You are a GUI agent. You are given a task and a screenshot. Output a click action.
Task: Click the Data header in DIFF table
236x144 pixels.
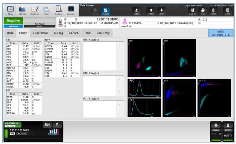click(x=63, y=43)
